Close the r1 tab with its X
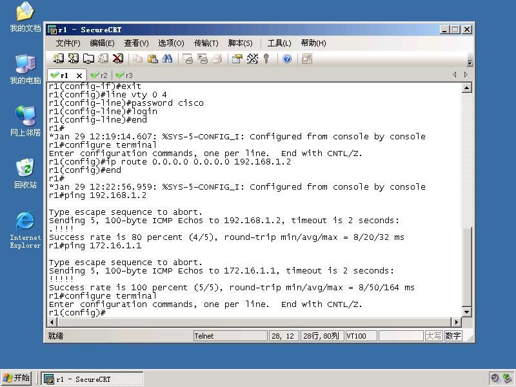Image resolution: width=516 pixels, height=387 pixels. tap(79, 75)
